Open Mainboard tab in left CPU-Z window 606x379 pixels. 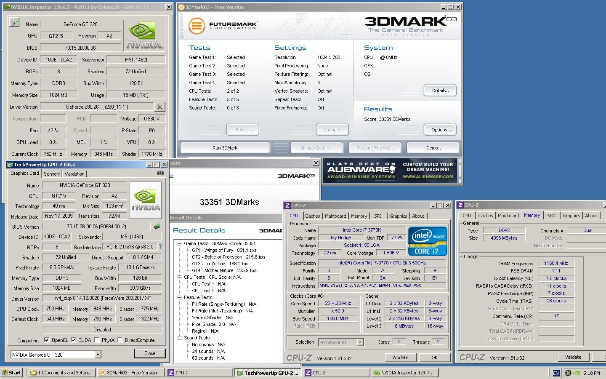click(x=335, y=216)
